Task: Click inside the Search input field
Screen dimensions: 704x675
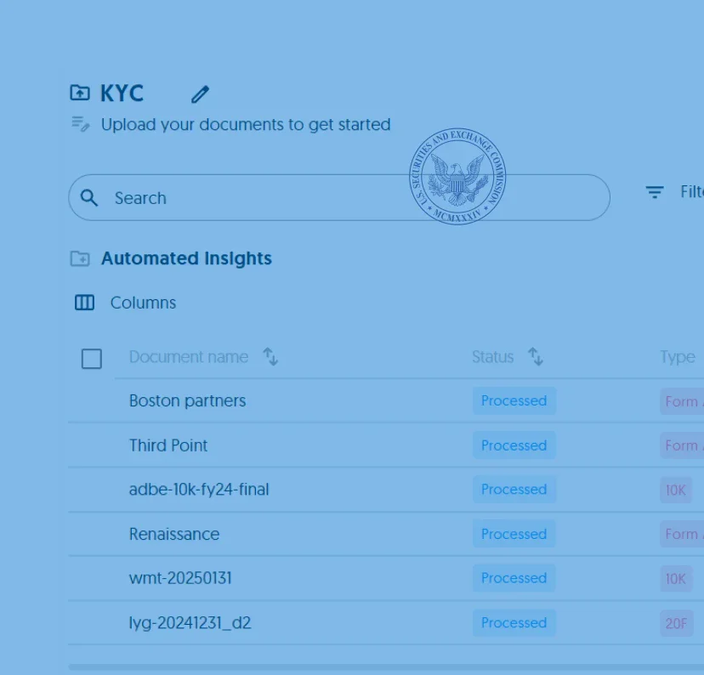Action: pyautogui.click(x=255, y=197)
